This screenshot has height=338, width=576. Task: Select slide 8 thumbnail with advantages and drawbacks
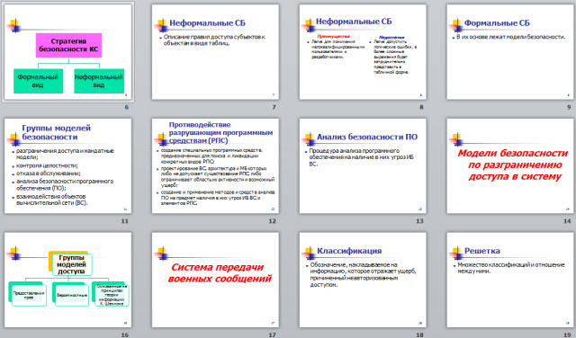(x=363, y=52)
